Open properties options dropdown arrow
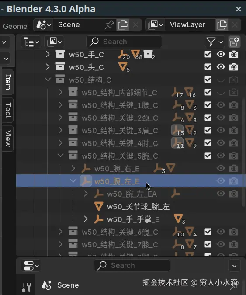Viewport: 246px width, 295px height. 234,266
